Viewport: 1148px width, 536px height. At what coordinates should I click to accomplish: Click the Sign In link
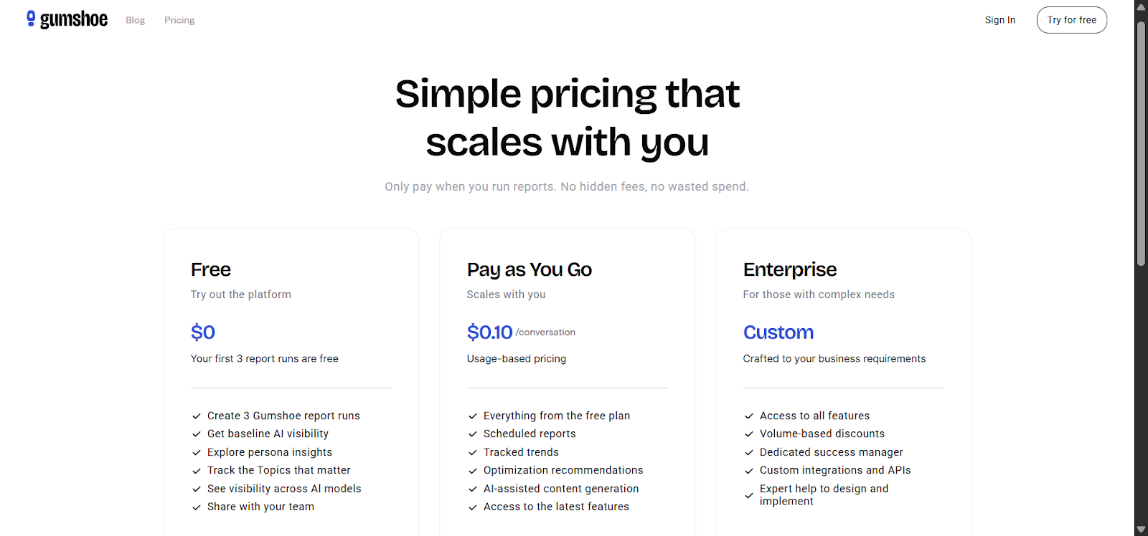tap(999, 20)
